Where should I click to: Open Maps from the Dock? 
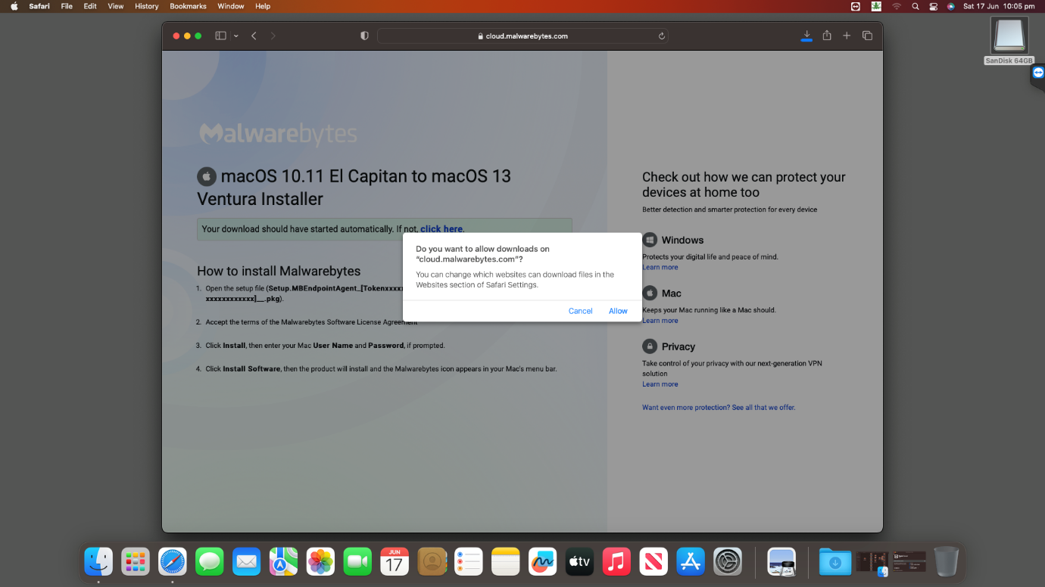point(284,561)
